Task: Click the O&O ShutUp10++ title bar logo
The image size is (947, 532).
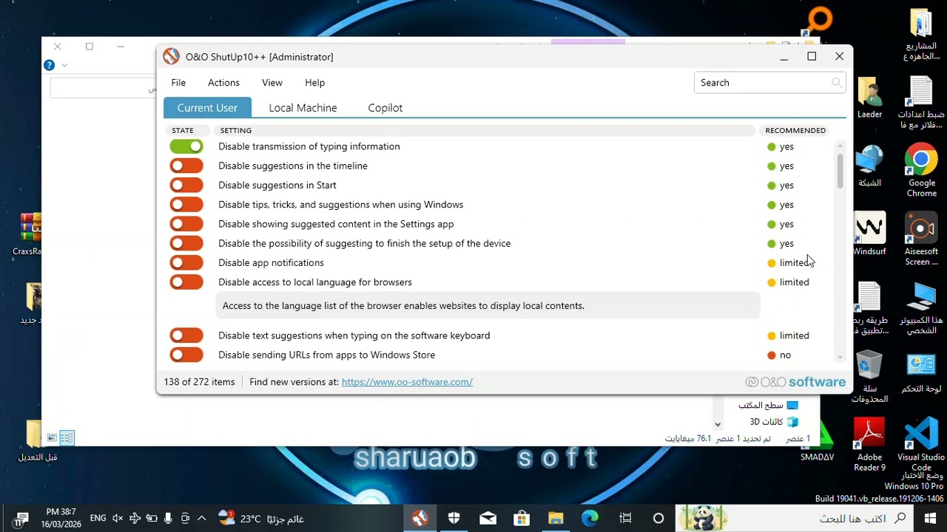Action: (x=171, y=56)
